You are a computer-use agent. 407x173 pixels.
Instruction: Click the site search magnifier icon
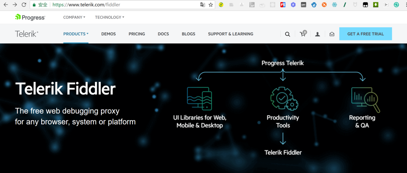288,34
